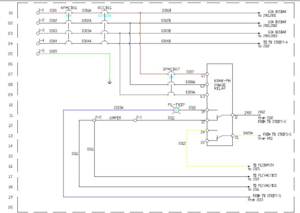Click the ground earth symbol below wire 0305

pyautogui.click(x=110, y=82)
